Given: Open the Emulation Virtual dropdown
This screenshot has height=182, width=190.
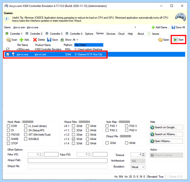Looking at the screenshot, I should 138,167.
